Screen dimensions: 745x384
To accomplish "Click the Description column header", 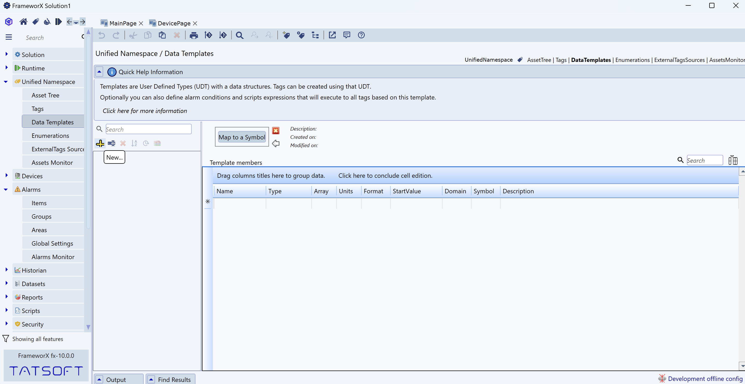I will point(619,191).
